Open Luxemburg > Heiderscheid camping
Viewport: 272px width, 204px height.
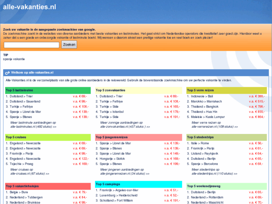pyautogui.click(x=119, y=196)
